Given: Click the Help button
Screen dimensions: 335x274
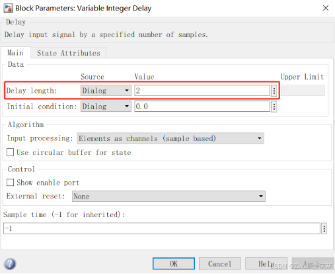Looking at the screenshot, I should tap(266, 263).
